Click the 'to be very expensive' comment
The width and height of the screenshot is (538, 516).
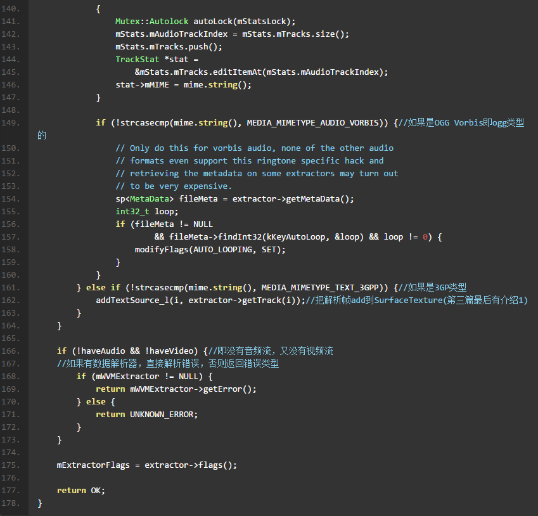click(x=174, y=186)
